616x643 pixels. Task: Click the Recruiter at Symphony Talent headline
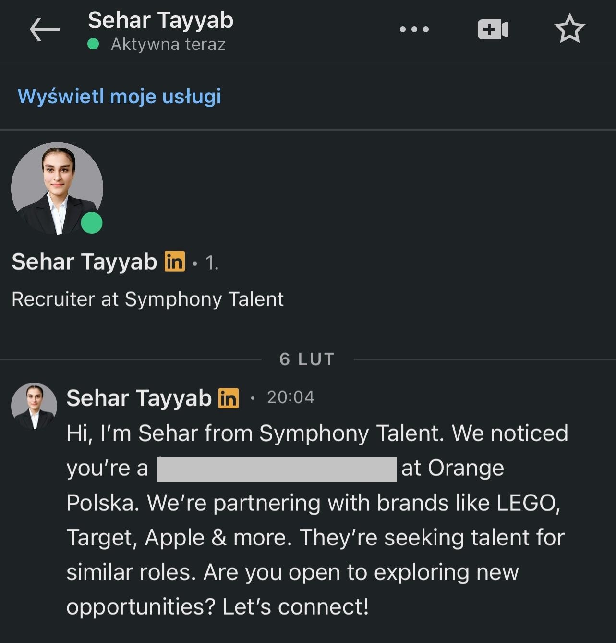pos(147,299)
